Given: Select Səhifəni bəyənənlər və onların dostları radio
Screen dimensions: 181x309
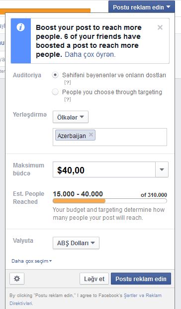Looking at the screenshot, I should (x=55, y=75).
